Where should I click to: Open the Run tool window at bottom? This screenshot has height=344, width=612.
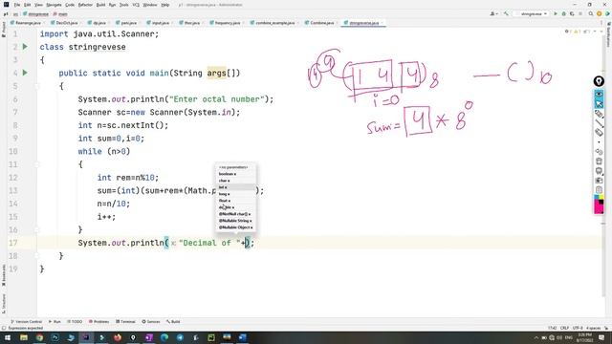[55, 322]
